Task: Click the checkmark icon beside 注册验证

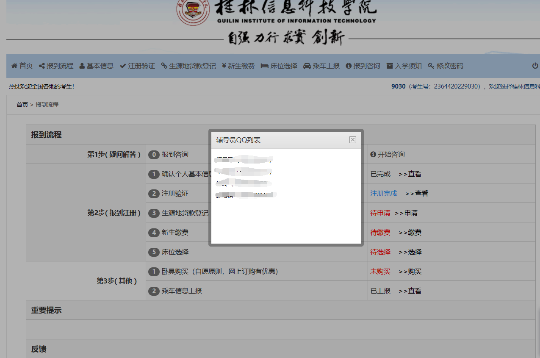Action: (x=123, y=66)
